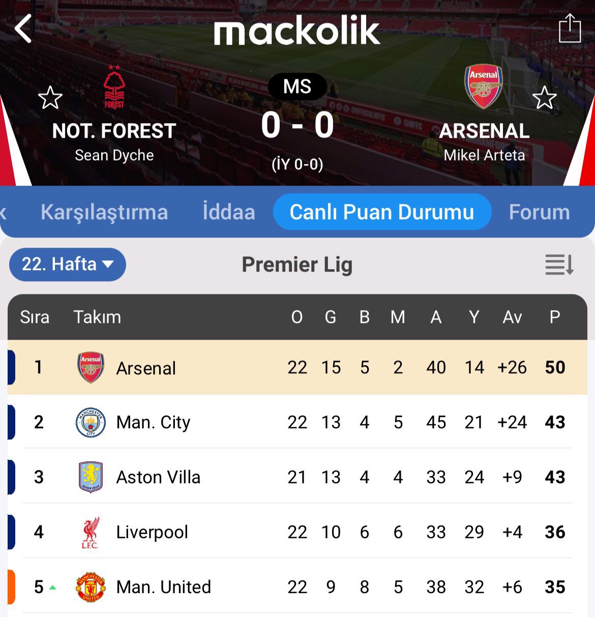Tap Liverpool club logo
This screenshot has height=617, width=595.
(91, 532)
